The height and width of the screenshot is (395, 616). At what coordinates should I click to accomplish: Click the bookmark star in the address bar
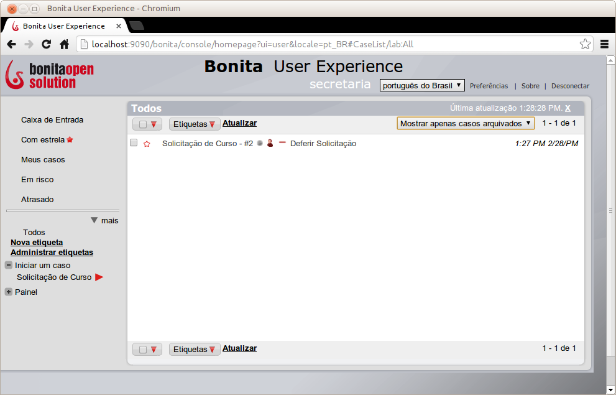[x=584, y=44]
